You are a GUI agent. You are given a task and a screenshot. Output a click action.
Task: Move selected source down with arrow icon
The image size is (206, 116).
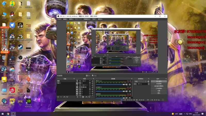coord(89,97)
